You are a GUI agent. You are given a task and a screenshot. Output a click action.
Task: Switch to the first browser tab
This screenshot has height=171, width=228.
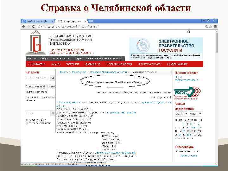38,21
